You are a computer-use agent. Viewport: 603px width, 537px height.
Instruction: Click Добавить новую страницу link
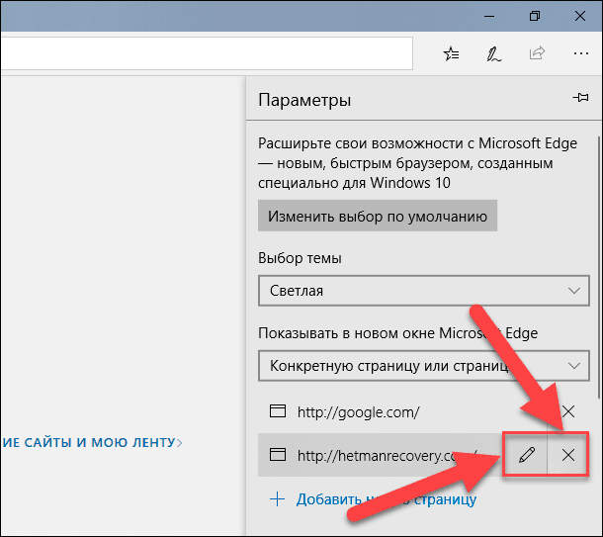[387, 499]
